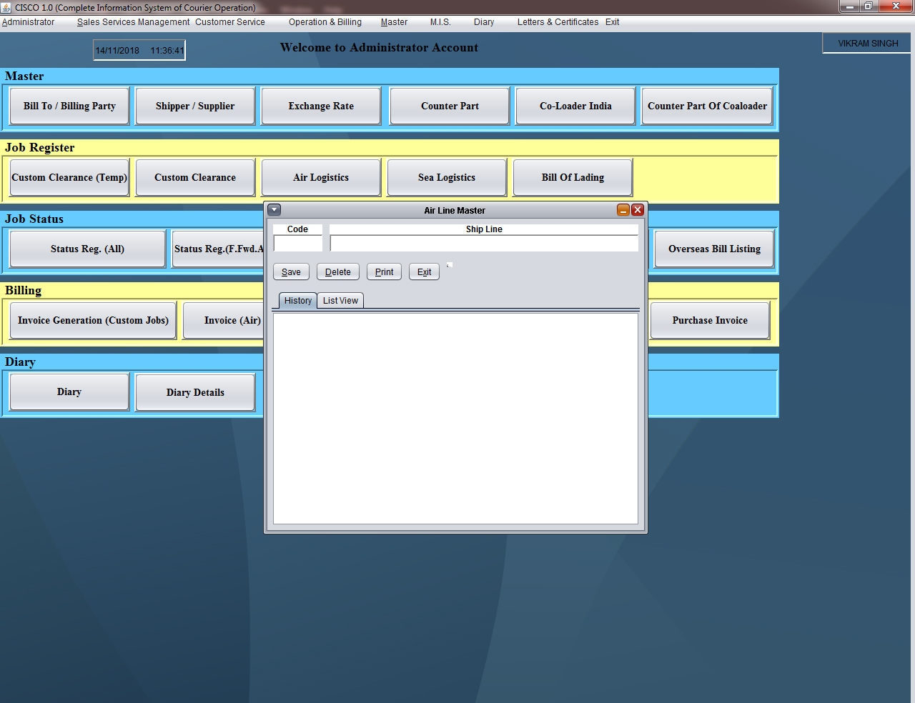Viewport: 915px width, 703px height.
Task: Click the VIKRAM SINGH user label
Action: pos(868,44)
